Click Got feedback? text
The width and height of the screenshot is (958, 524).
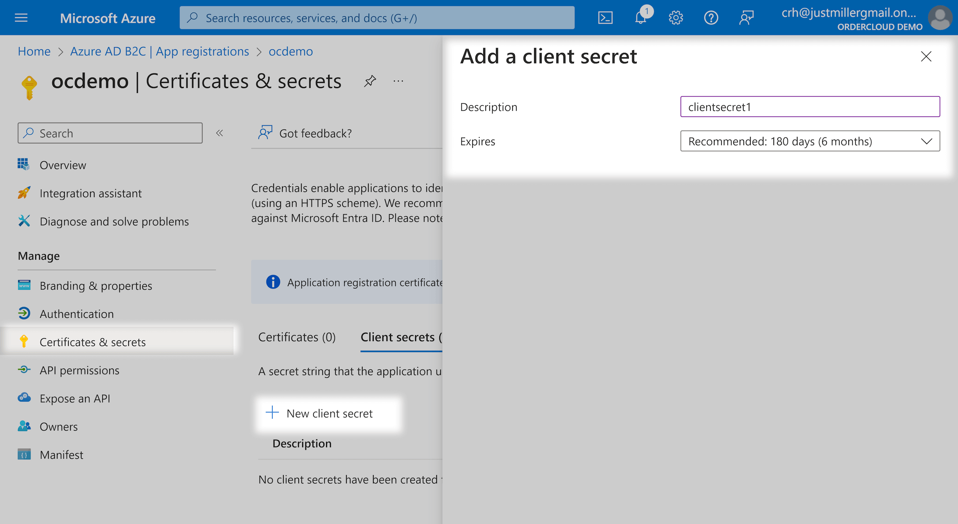pos(316,133)
